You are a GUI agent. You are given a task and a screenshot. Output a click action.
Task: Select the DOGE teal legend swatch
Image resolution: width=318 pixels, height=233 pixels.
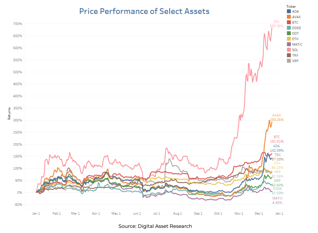click(x=289, y=28)
